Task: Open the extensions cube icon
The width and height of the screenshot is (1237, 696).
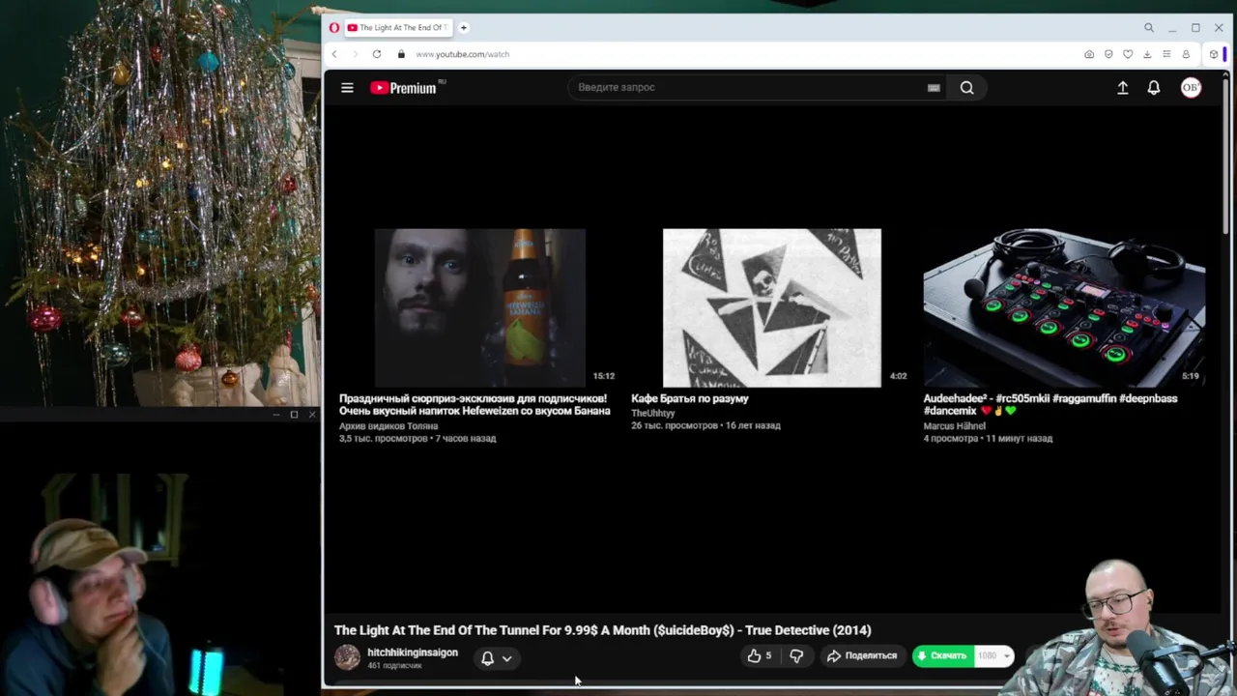Action: (x=1214, y=54)
